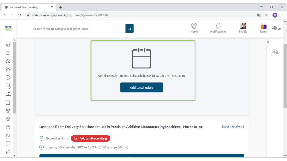The height and width of the screenshot is (161, 287).
Task: Open the Profile menu item
Action: (243, 28)
